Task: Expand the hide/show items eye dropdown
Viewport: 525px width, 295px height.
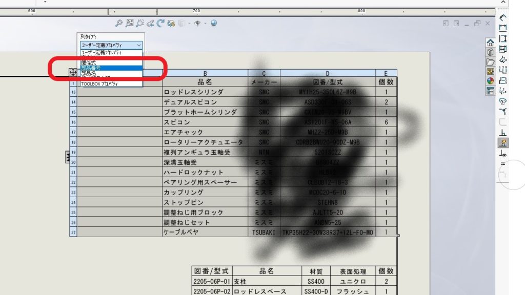Action: 205,23
